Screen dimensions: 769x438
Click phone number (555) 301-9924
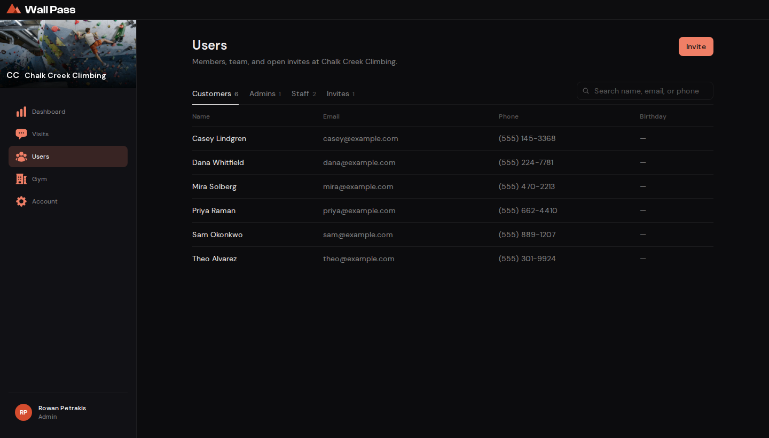[527, 259]
